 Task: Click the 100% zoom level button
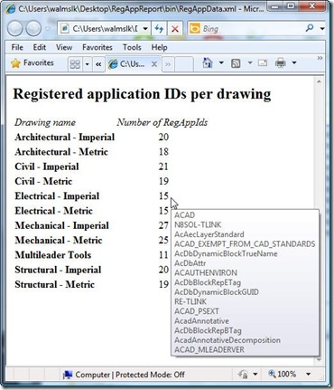tap(283, 375)
